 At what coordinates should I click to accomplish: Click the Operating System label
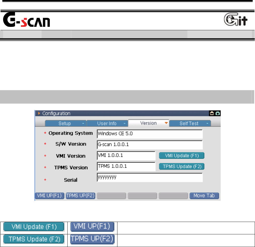(70, 133)
